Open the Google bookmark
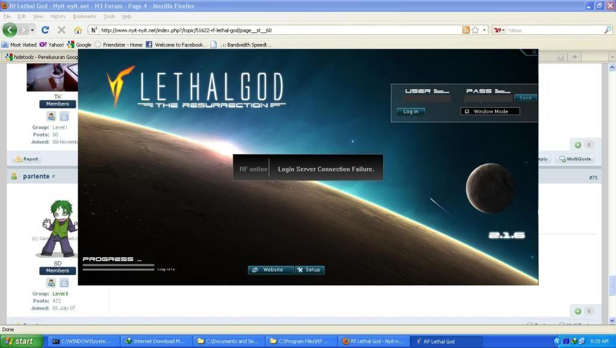Screen dimensions: 616x348 pyautogui.click(x=79, y=45)
